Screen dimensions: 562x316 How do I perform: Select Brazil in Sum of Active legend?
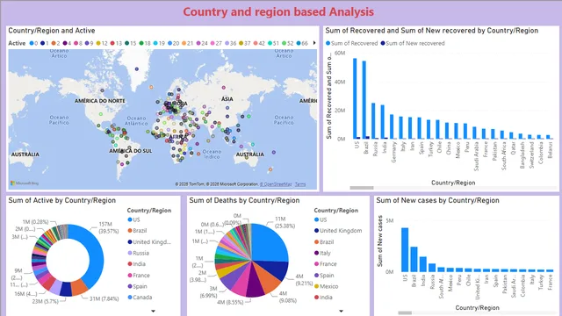pos(137,231)
